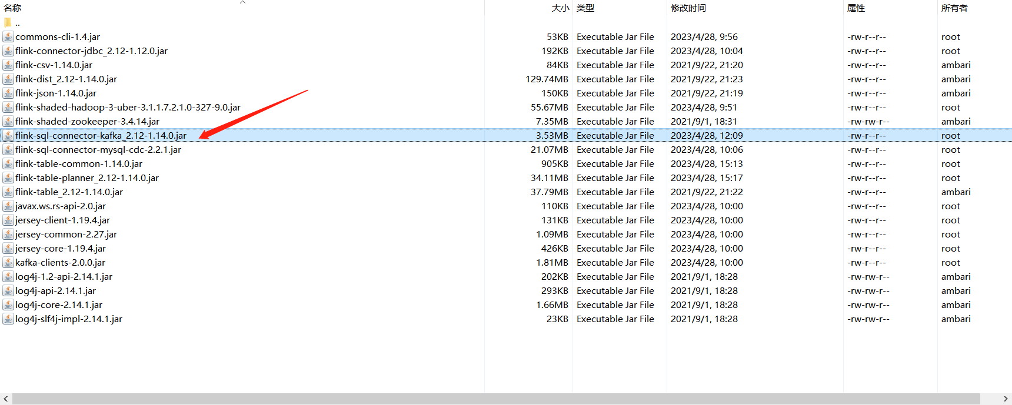Select file name jersey-core-1.19.4.jar

pyautogui.click(x=61, y=248)
